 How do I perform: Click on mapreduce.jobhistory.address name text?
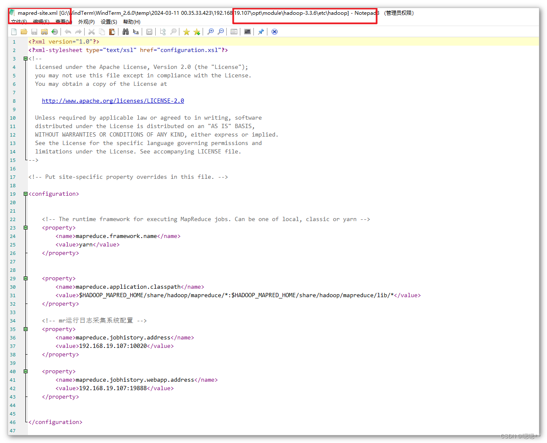123,337
